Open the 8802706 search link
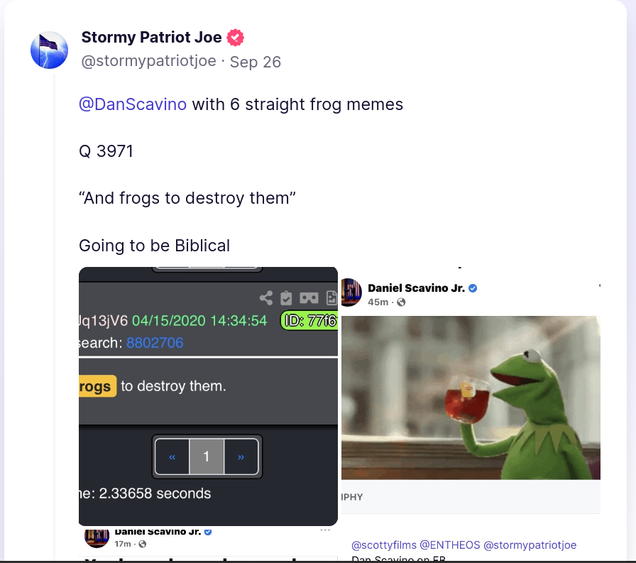The height and width of the screenshot is (563, 636). click(155, 343)
